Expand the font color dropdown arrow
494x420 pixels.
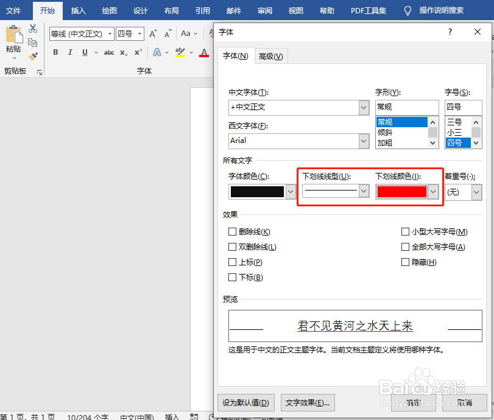[x=291, y=192]
